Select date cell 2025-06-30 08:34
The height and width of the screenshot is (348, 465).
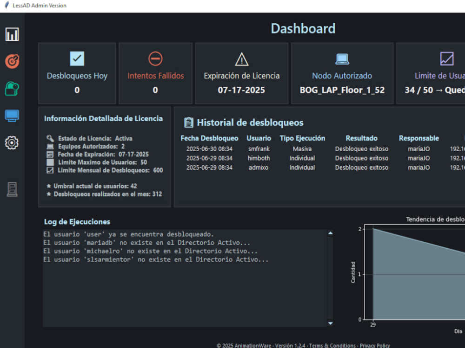209,149
